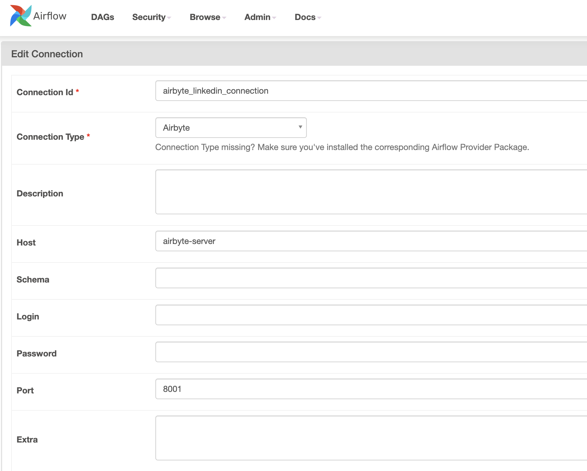Open the Docs dropdown menu
The image size is (587, 471).
click(307, 17)
